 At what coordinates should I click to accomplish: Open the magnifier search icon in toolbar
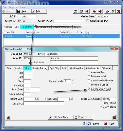tap(87, 11)
